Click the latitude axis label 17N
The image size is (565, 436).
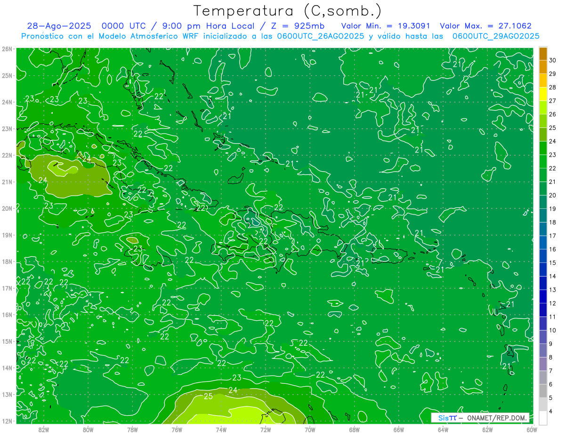pyautogui.click(x=7, y=288)
